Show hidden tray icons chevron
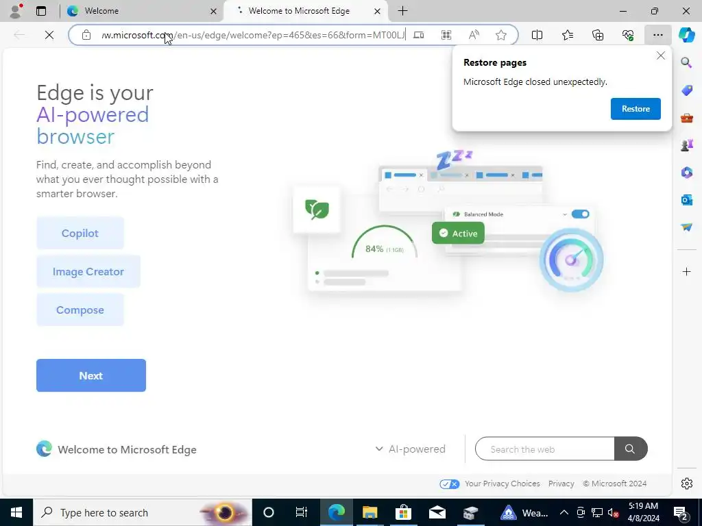 [564, 512]
